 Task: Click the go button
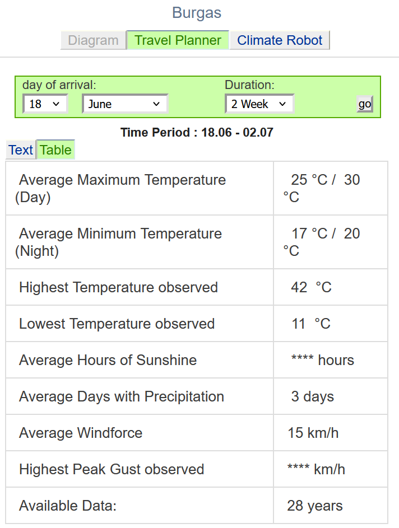(365, 104)
